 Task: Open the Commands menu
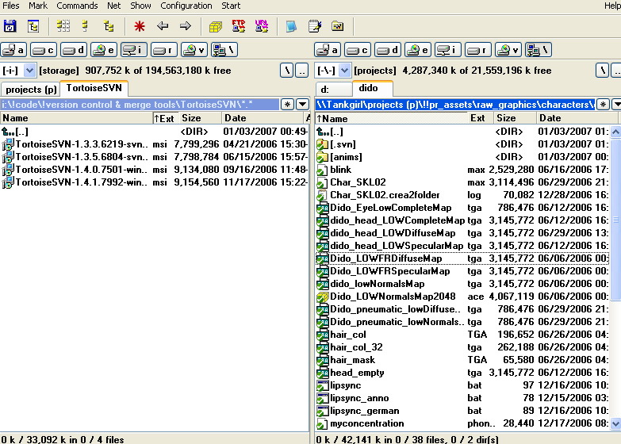[x=77, y=6]
